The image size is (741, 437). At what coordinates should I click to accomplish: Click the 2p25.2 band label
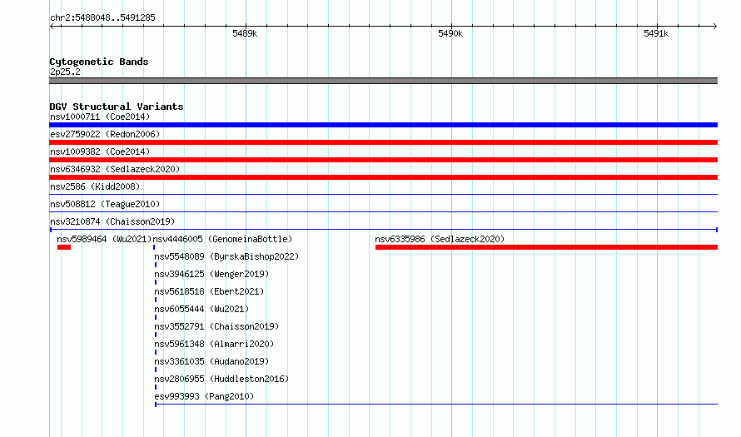tap(65, 72)
